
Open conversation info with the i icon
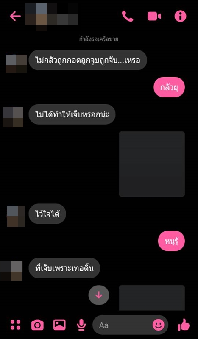pos(181,16)
